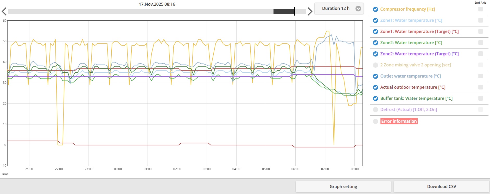Toggle Zone2 Water temperature (Target) checkmark
490x194 pixels.
pos(375,54)
